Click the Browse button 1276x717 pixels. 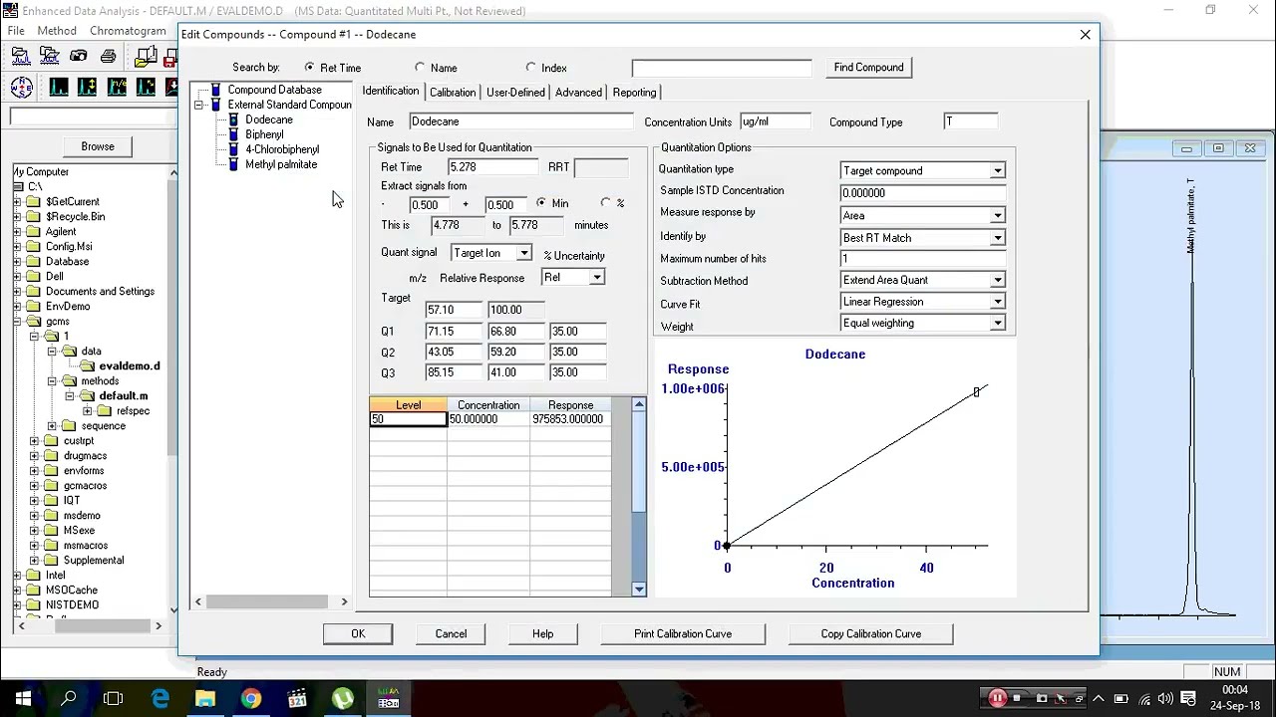click(98, 146)
